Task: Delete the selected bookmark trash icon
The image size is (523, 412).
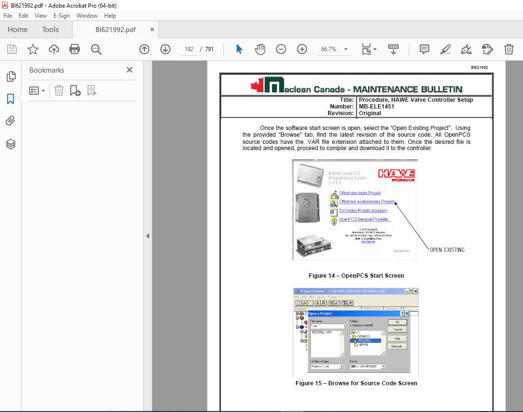Action: click(59, 90)
